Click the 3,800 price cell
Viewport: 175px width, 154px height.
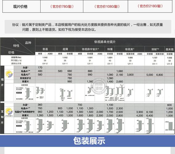point(130,75)
